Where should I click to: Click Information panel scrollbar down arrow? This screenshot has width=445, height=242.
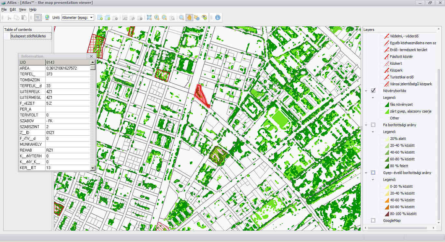93,168
